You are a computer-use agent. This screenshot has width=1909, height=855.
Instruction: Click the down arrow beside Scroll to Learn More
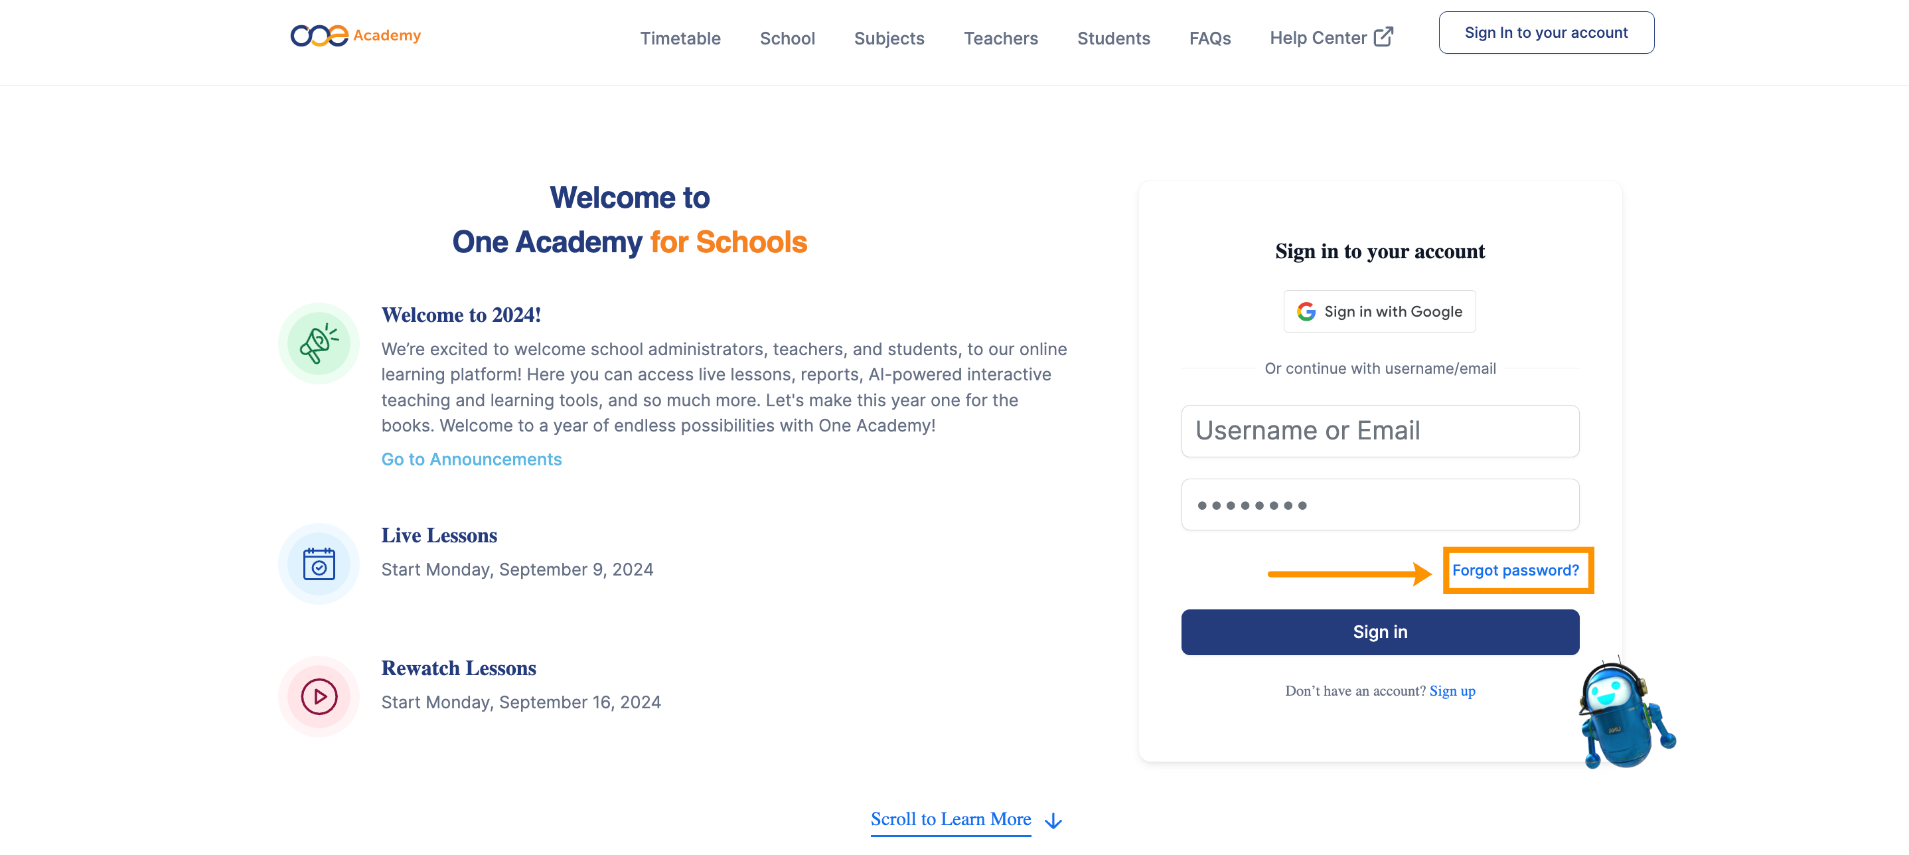tap(1053, 821)
